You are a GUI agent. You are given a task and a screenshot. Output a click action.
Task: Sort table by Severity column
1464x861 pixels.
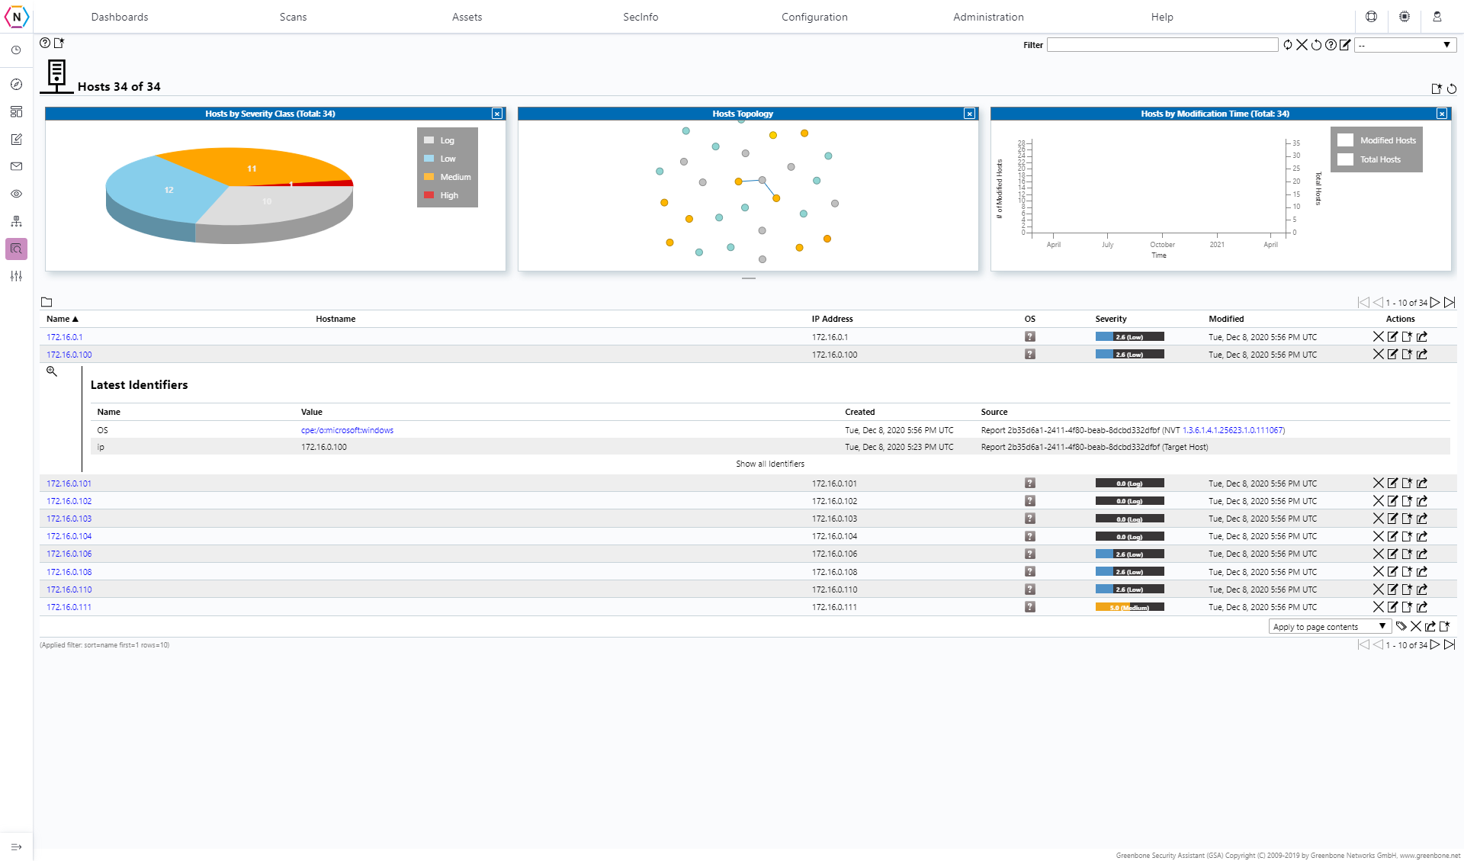pos(1110,319)
